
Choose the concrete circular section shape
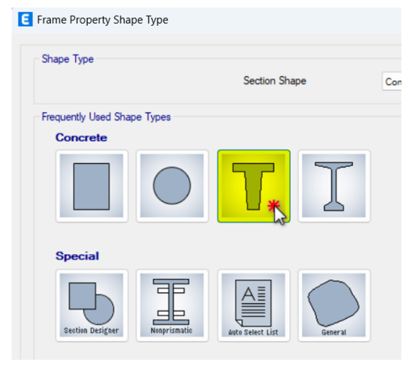click(172, 186)
